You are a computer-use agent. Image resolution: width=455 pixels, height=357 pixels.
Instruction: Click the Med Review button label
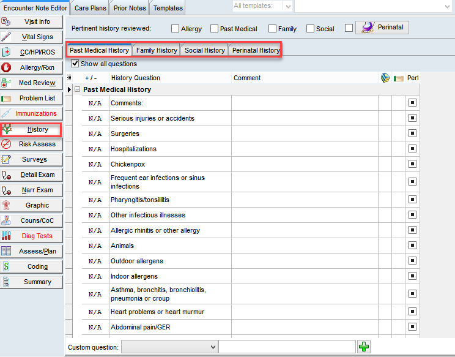tap(37, 83)
